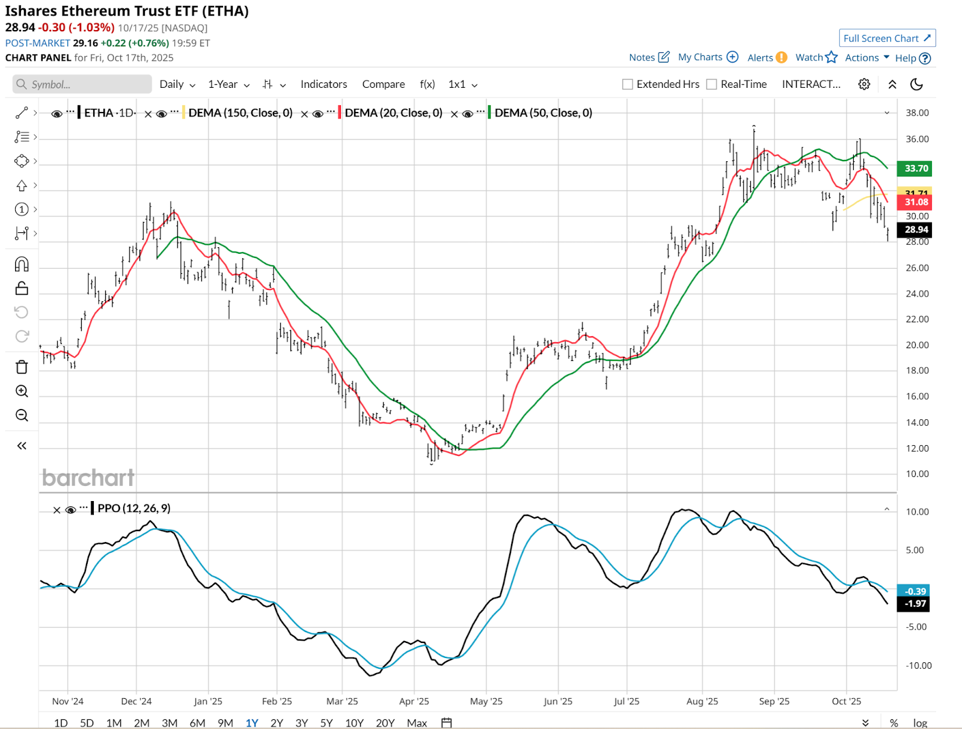Open the Indicators menu
This screenshot has height=729, width=962.
coord(323,84)
